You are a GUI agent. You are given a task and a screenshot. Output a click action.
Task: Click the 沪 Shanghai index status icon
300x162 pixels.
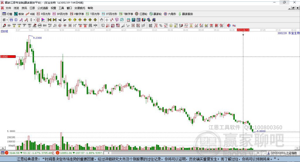pos(7,153)
